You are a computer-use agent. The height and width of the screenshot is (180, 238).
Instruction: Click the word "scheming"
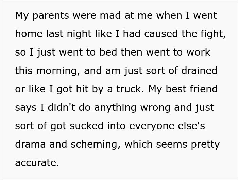point(93,145)
